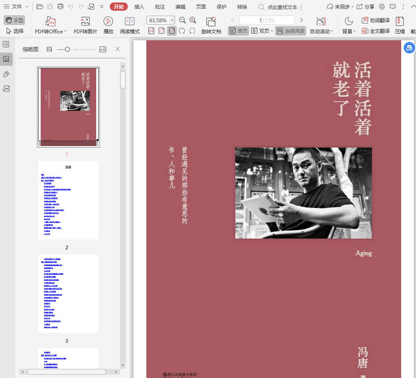416x378 pixels.
Task: Click the 旋转文档 rotate document icon
Action: click(x=211, y=22)
